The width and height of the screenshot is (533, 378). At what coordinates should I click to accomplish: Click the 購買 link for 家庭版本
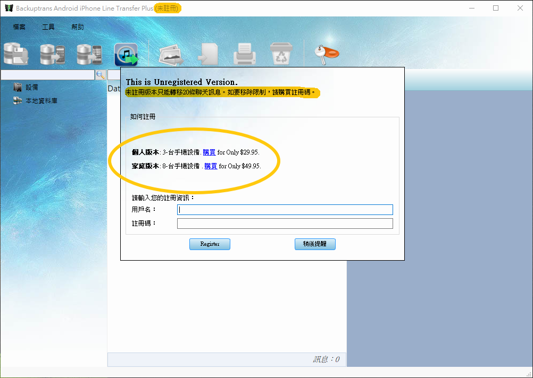[211, 166]
